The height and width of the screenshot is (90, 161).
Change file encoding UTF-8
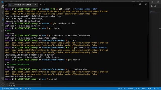point(138,88)
